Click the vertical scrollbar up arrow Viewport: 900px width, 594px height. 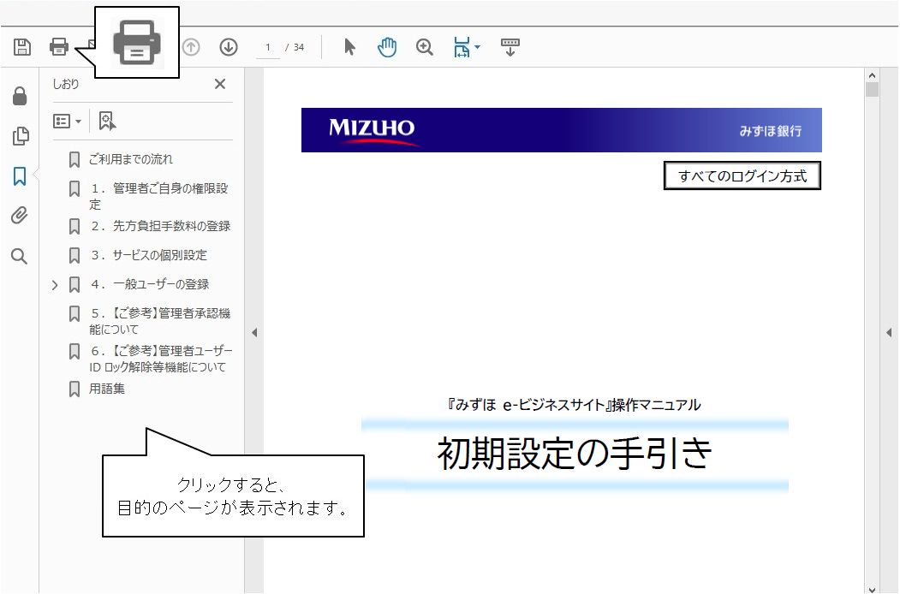pyautogui.click(x=872, y=75)
